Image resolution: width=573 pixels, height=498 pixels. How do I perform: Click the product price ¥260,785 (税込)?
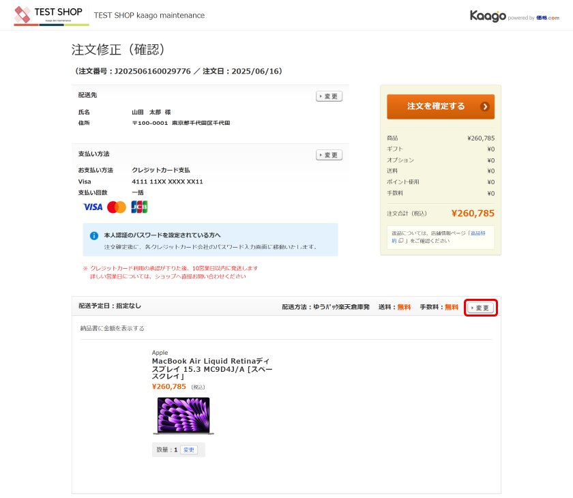coord(178,387)
